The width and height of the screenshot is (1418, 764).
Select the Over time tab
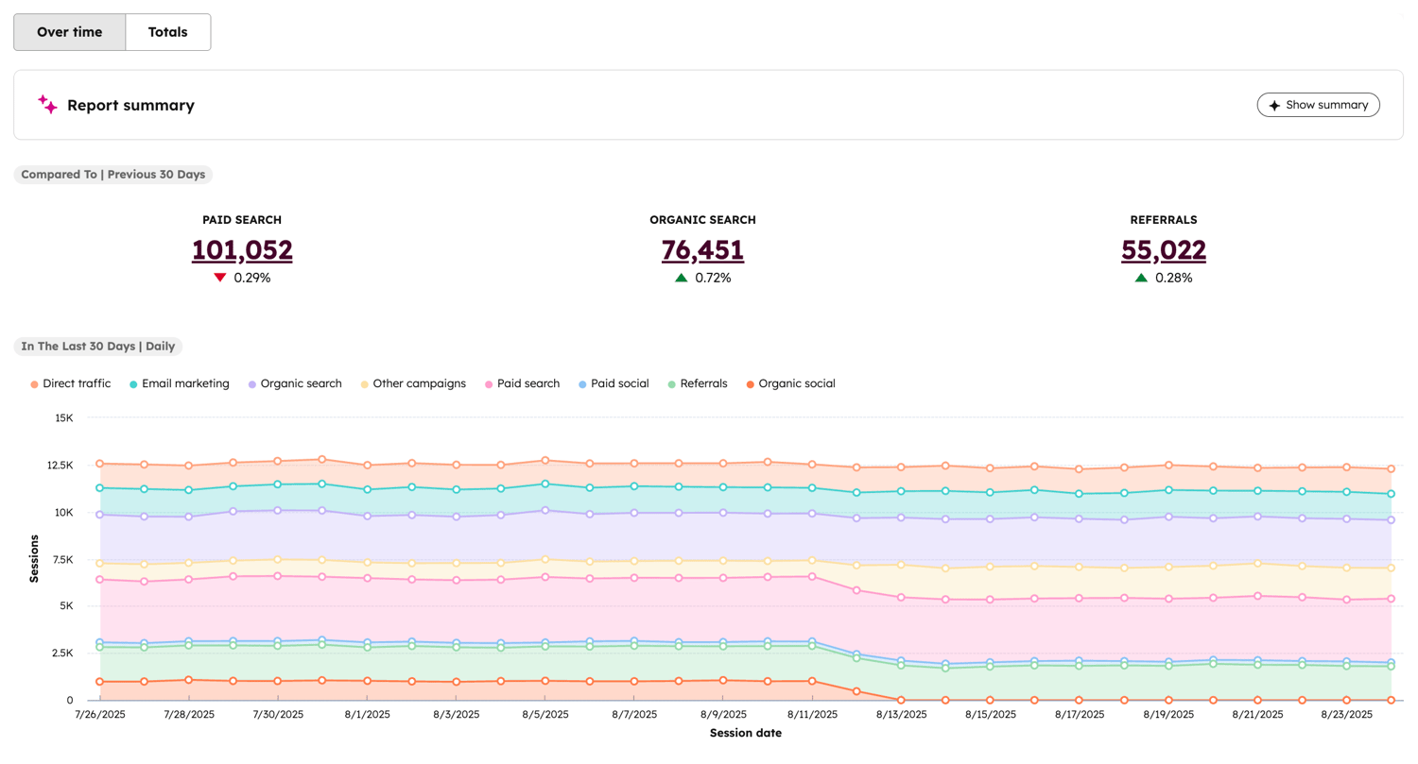point(69,31)
